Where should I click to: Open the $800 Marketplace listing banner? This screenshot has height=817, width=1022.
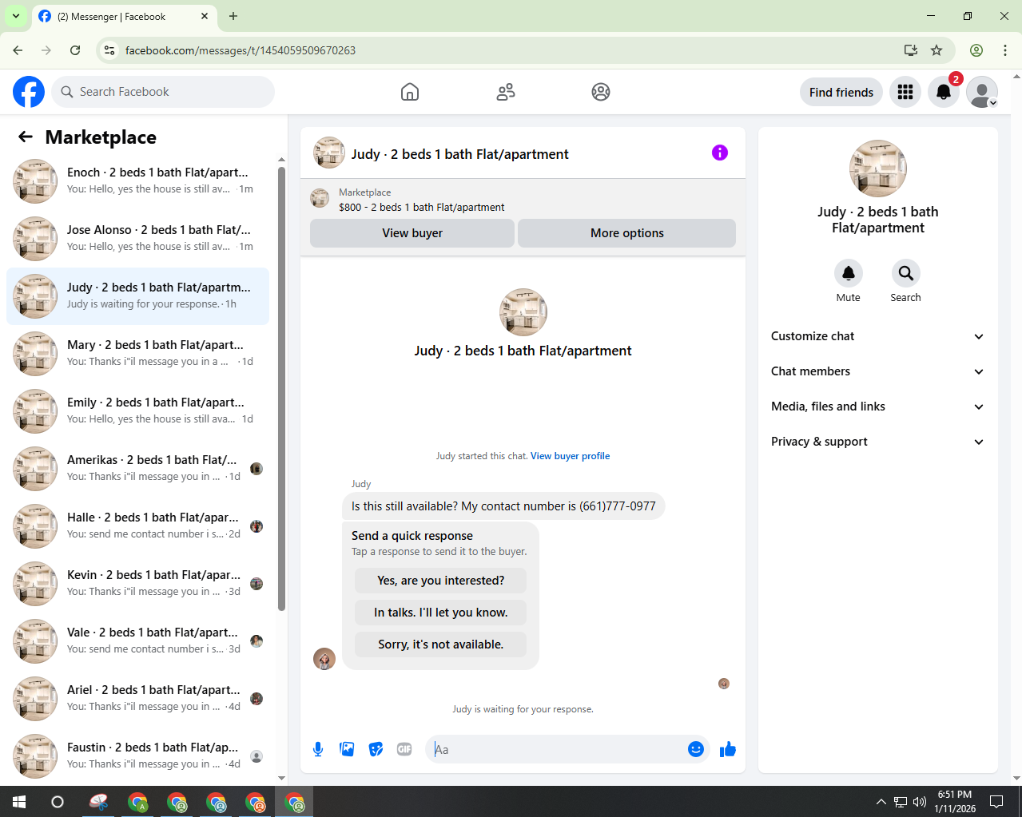coord(523,200)
